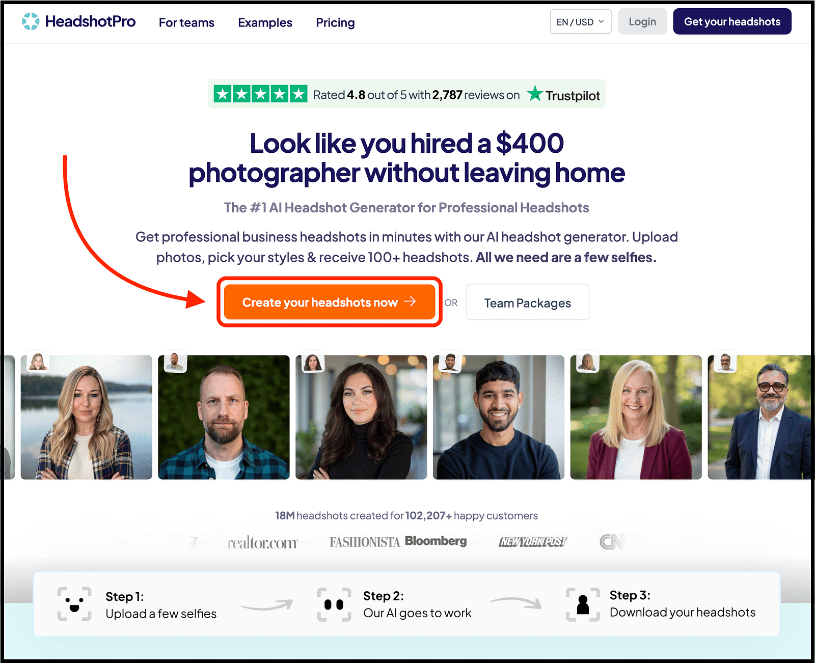
Task: Open the EN / USD language currency dropdown
Action: 581,22
